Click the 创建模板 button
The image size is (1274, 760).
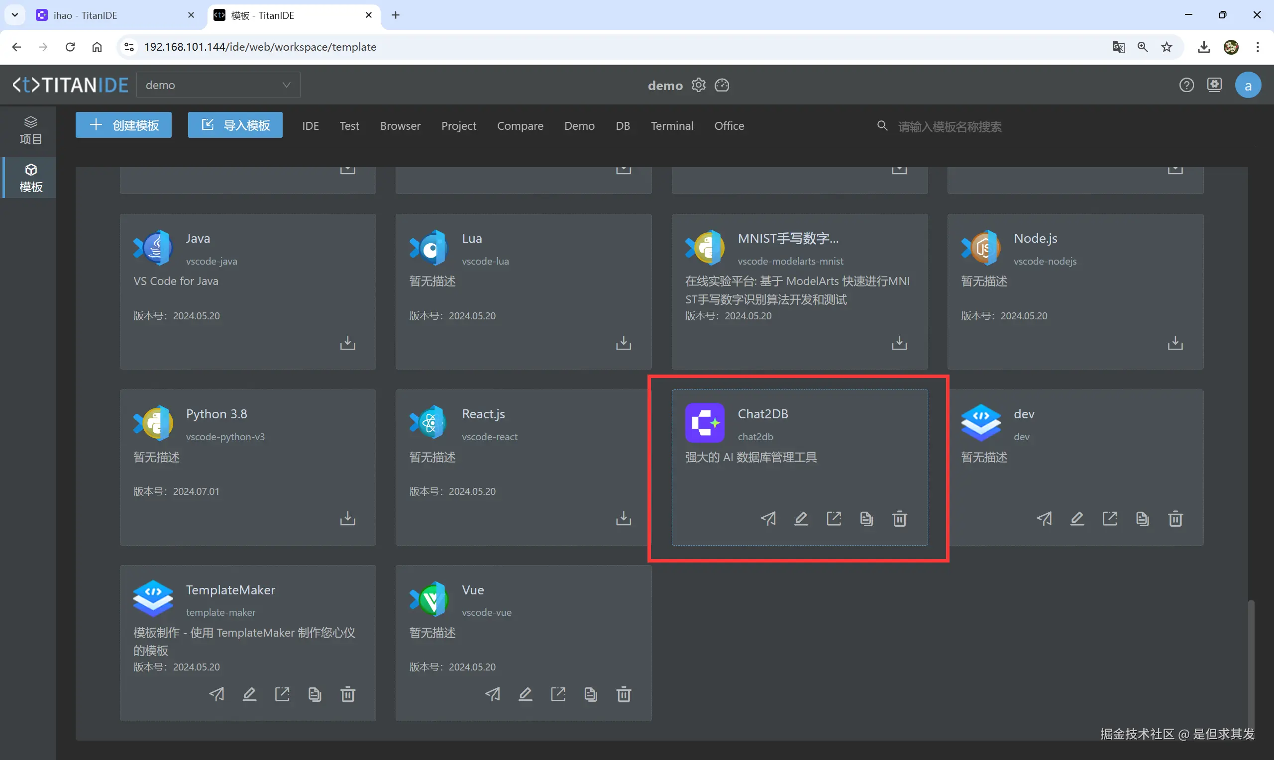pyautogui.click(x=123, y=125)
